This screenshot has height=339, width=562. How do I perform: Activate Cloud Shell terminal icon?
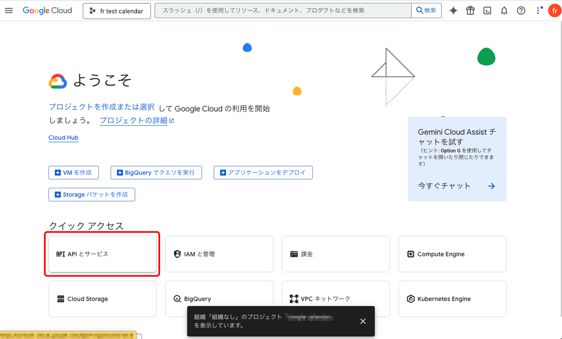point(487,11)
